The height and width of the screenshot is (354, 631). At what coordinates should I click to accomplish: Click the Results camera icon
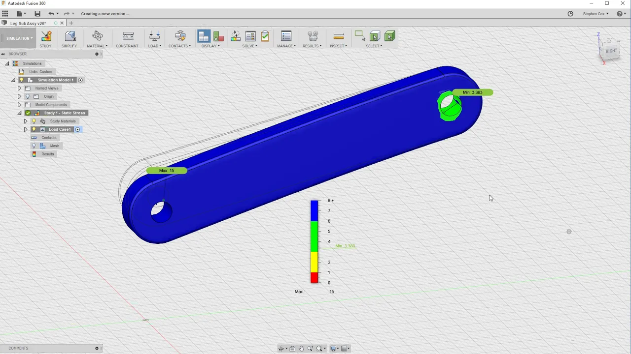(x=313, y=36)
